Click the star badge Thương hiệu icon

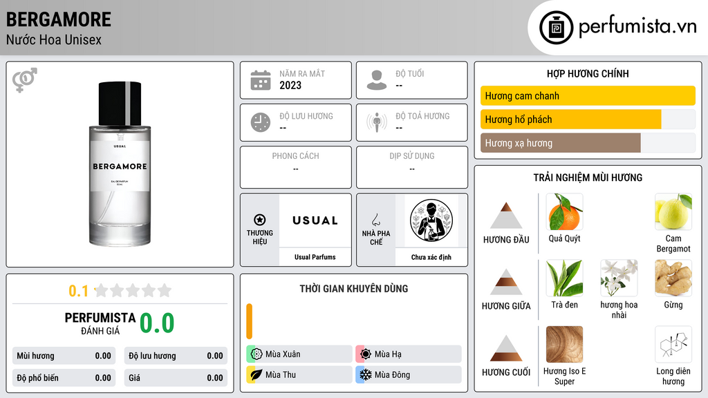tap(260, 220)
